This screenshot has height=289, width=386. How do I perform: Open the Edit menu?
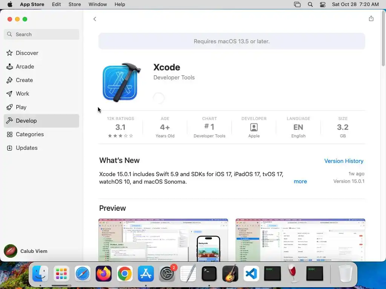coord(57,5)
